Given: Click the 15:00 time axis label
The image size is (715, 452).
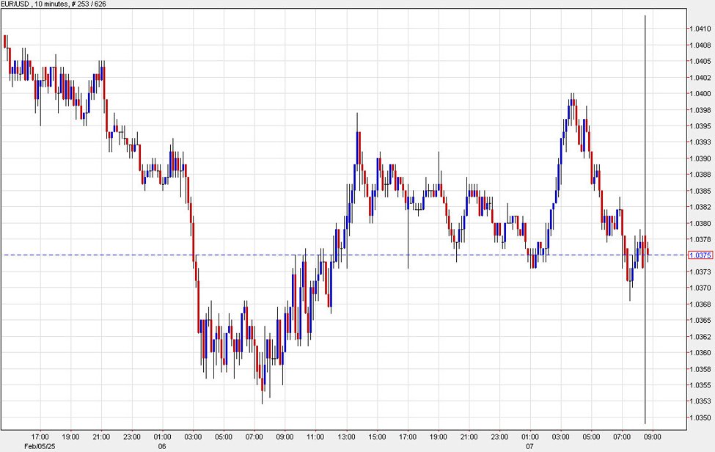Looking at the screenshot, I should click(x=378, y=437).
